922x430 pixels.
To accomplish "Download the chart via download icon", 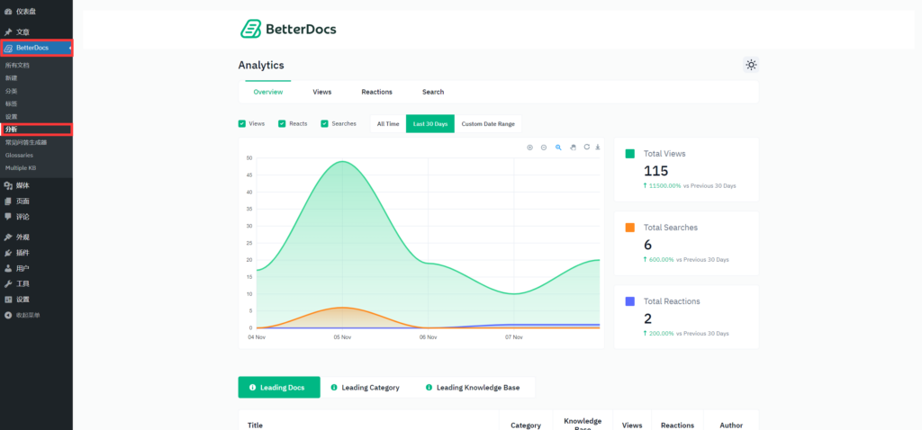I will pyautogui.click(x=598, y=147).
